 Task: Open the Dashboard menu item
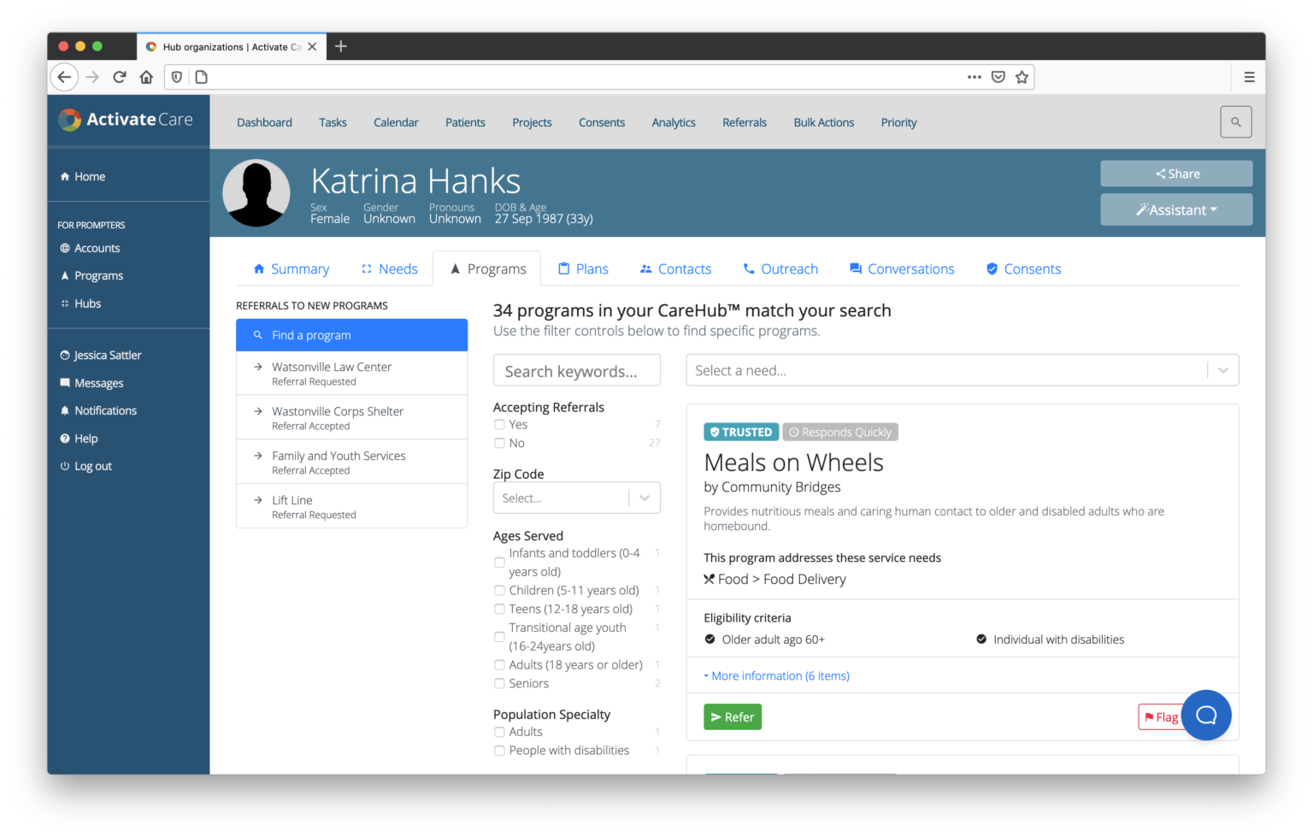(264, 123)
